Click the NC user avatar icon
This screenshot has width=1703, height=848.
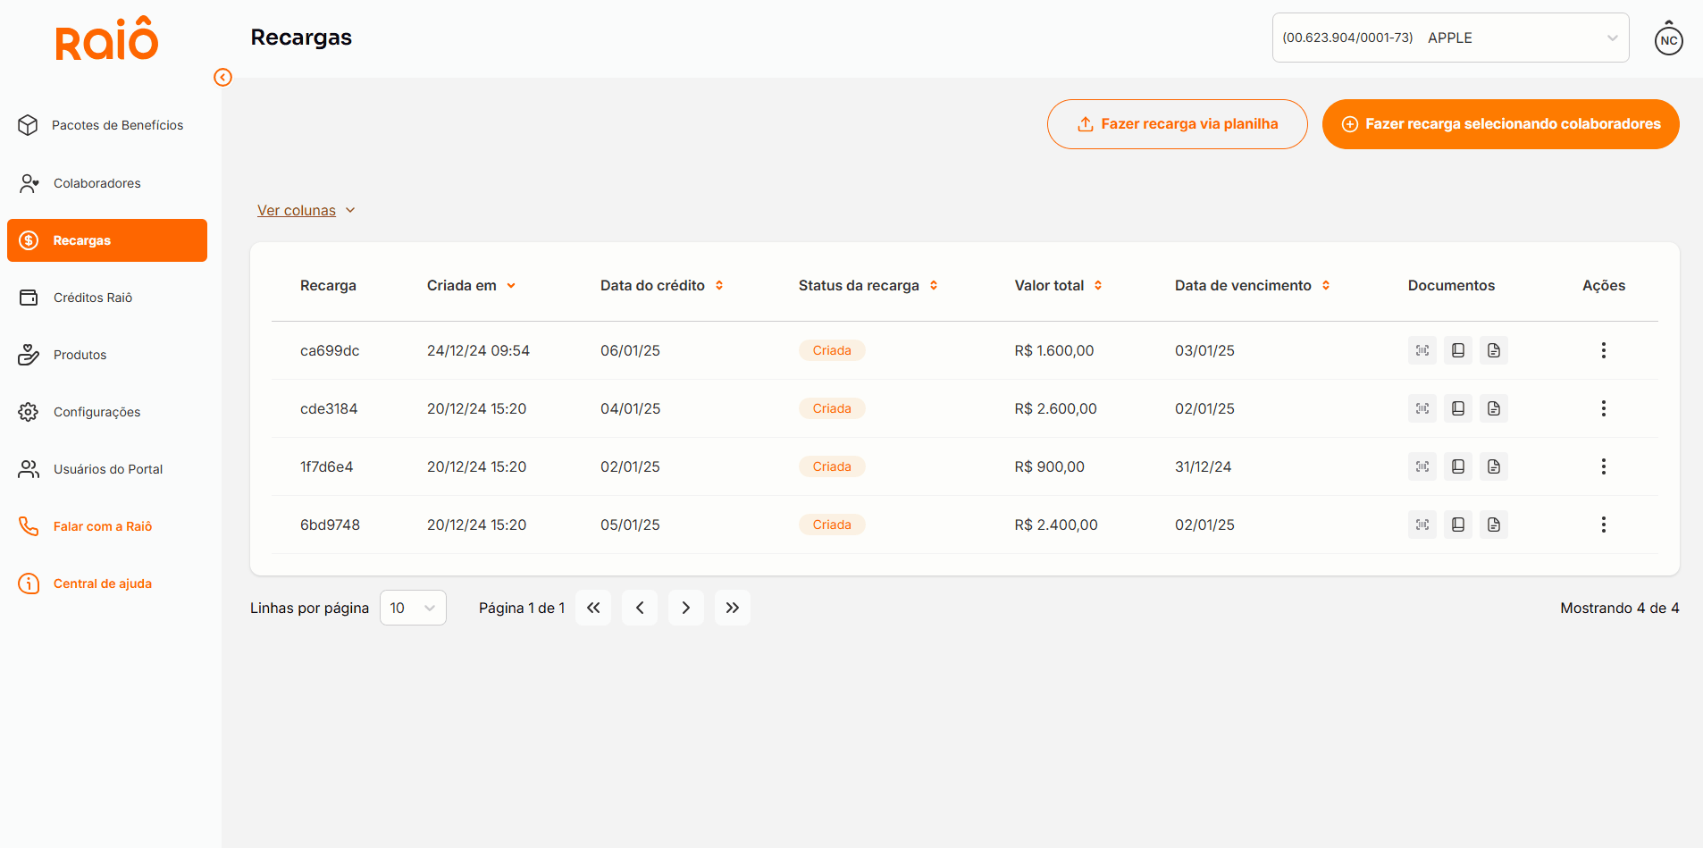[x=1668, y=40]
